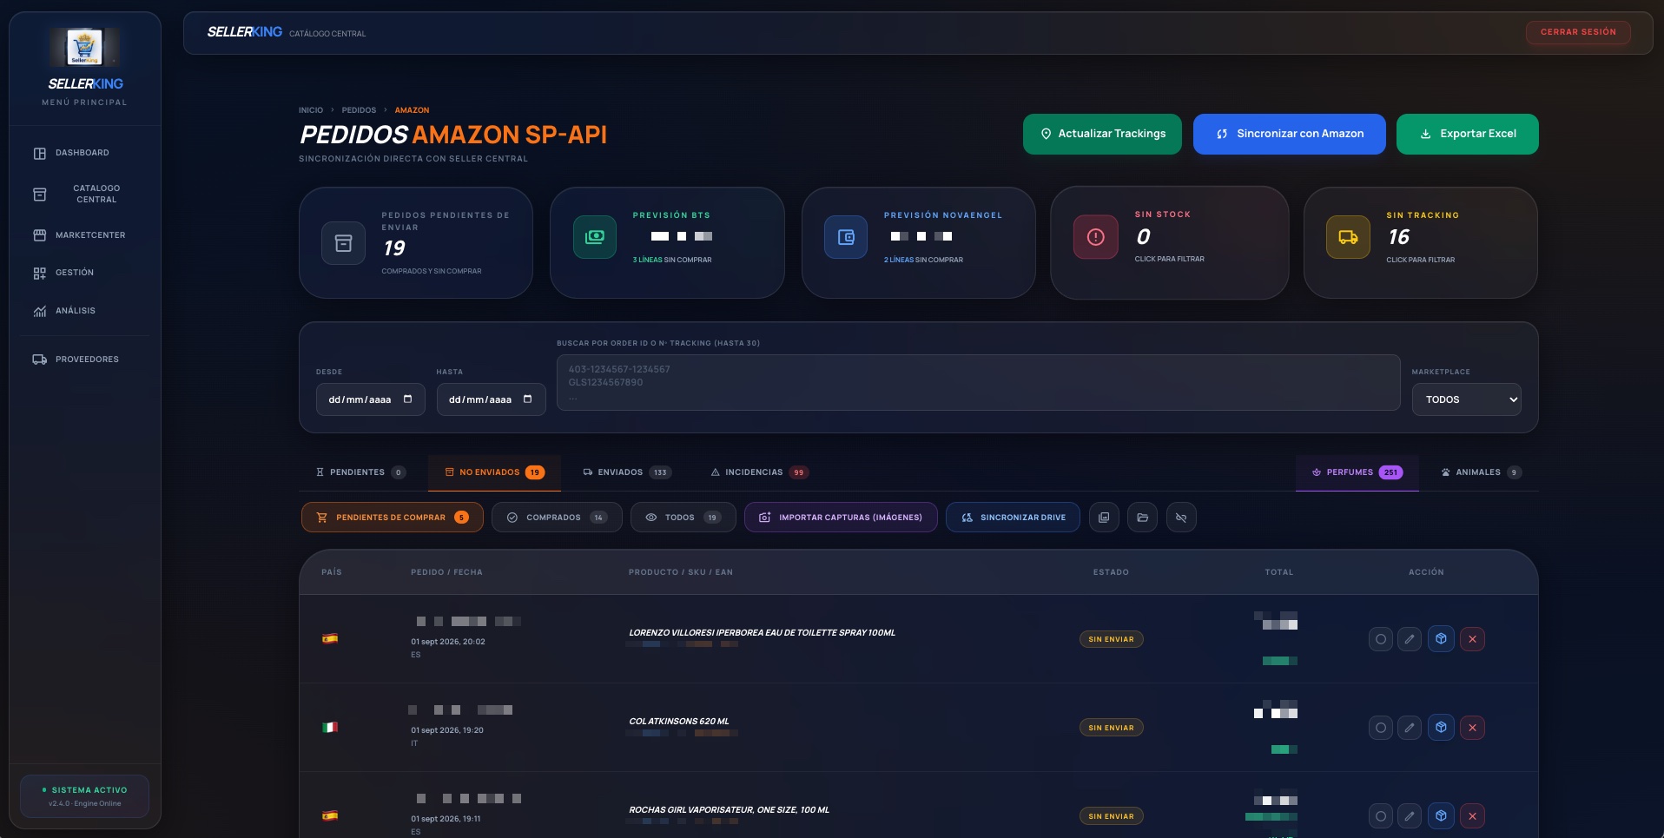This screenshot has width=1664, height=838.
Task: Switch to the No Enviados tab
Action: point(494,472)
